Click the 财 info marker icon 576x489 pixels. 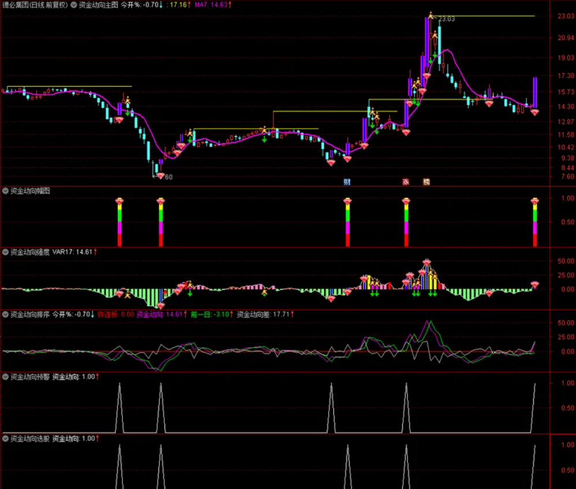(347, 182)
